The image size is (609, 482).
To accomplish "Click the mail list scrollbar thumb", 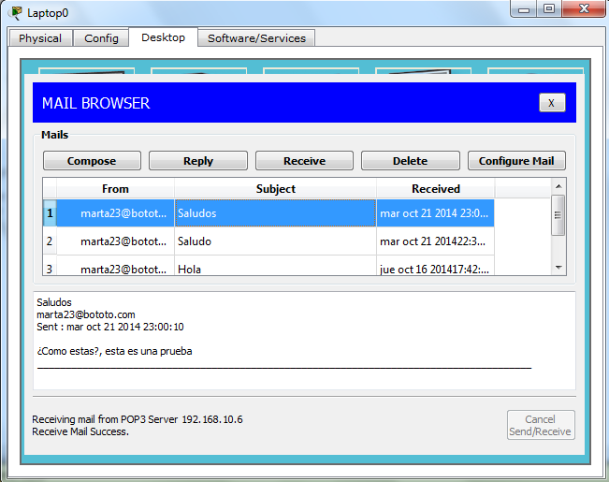I will pyautogui.click(x=558, y=215).
